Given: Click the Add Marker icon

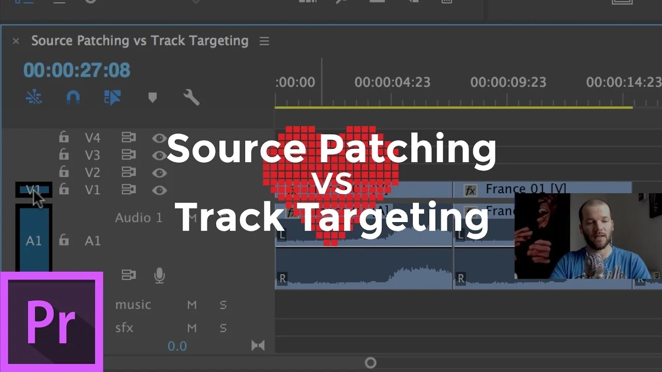Looking at the screenshot, I should [153, 97].
